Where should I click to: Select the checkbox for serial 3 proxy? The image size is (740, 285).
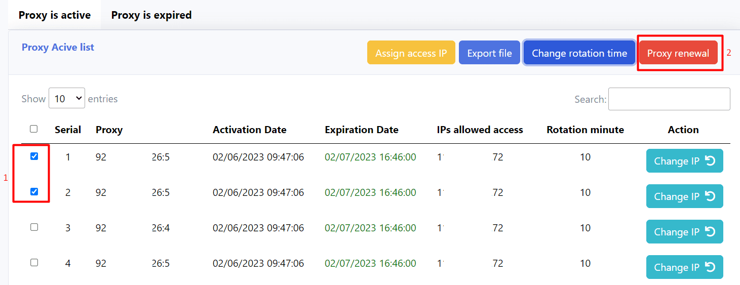(34, 227)
